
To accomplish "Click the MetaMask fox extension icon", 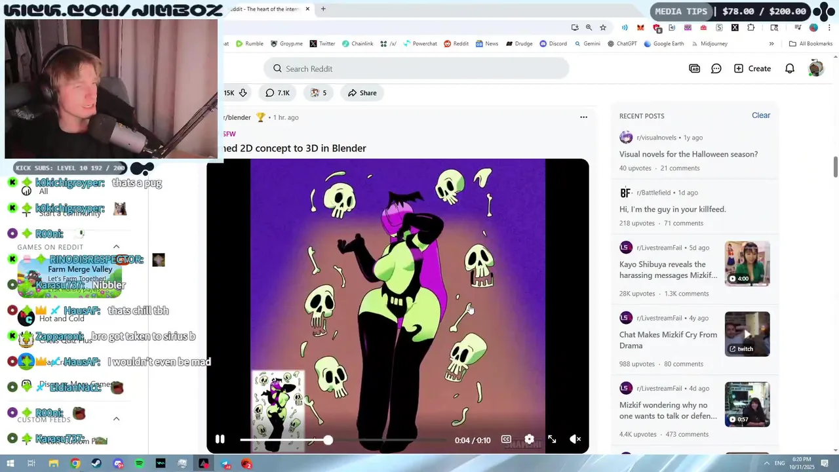I will pos(640,28).
